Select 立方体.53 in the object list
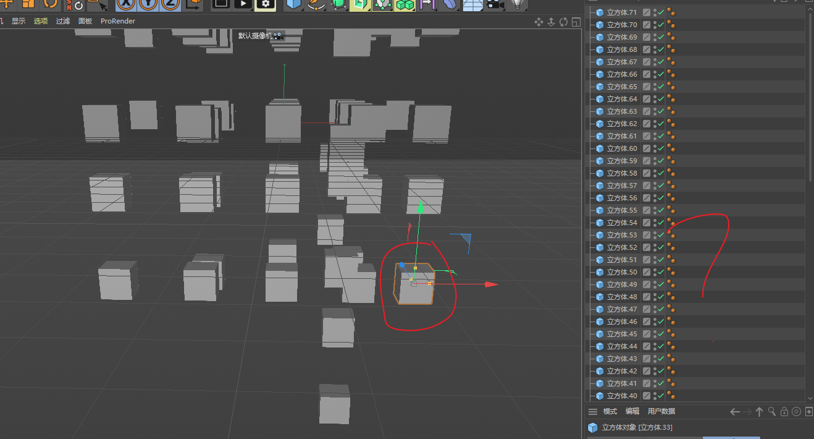814x439 pixels. click(621, 235)
